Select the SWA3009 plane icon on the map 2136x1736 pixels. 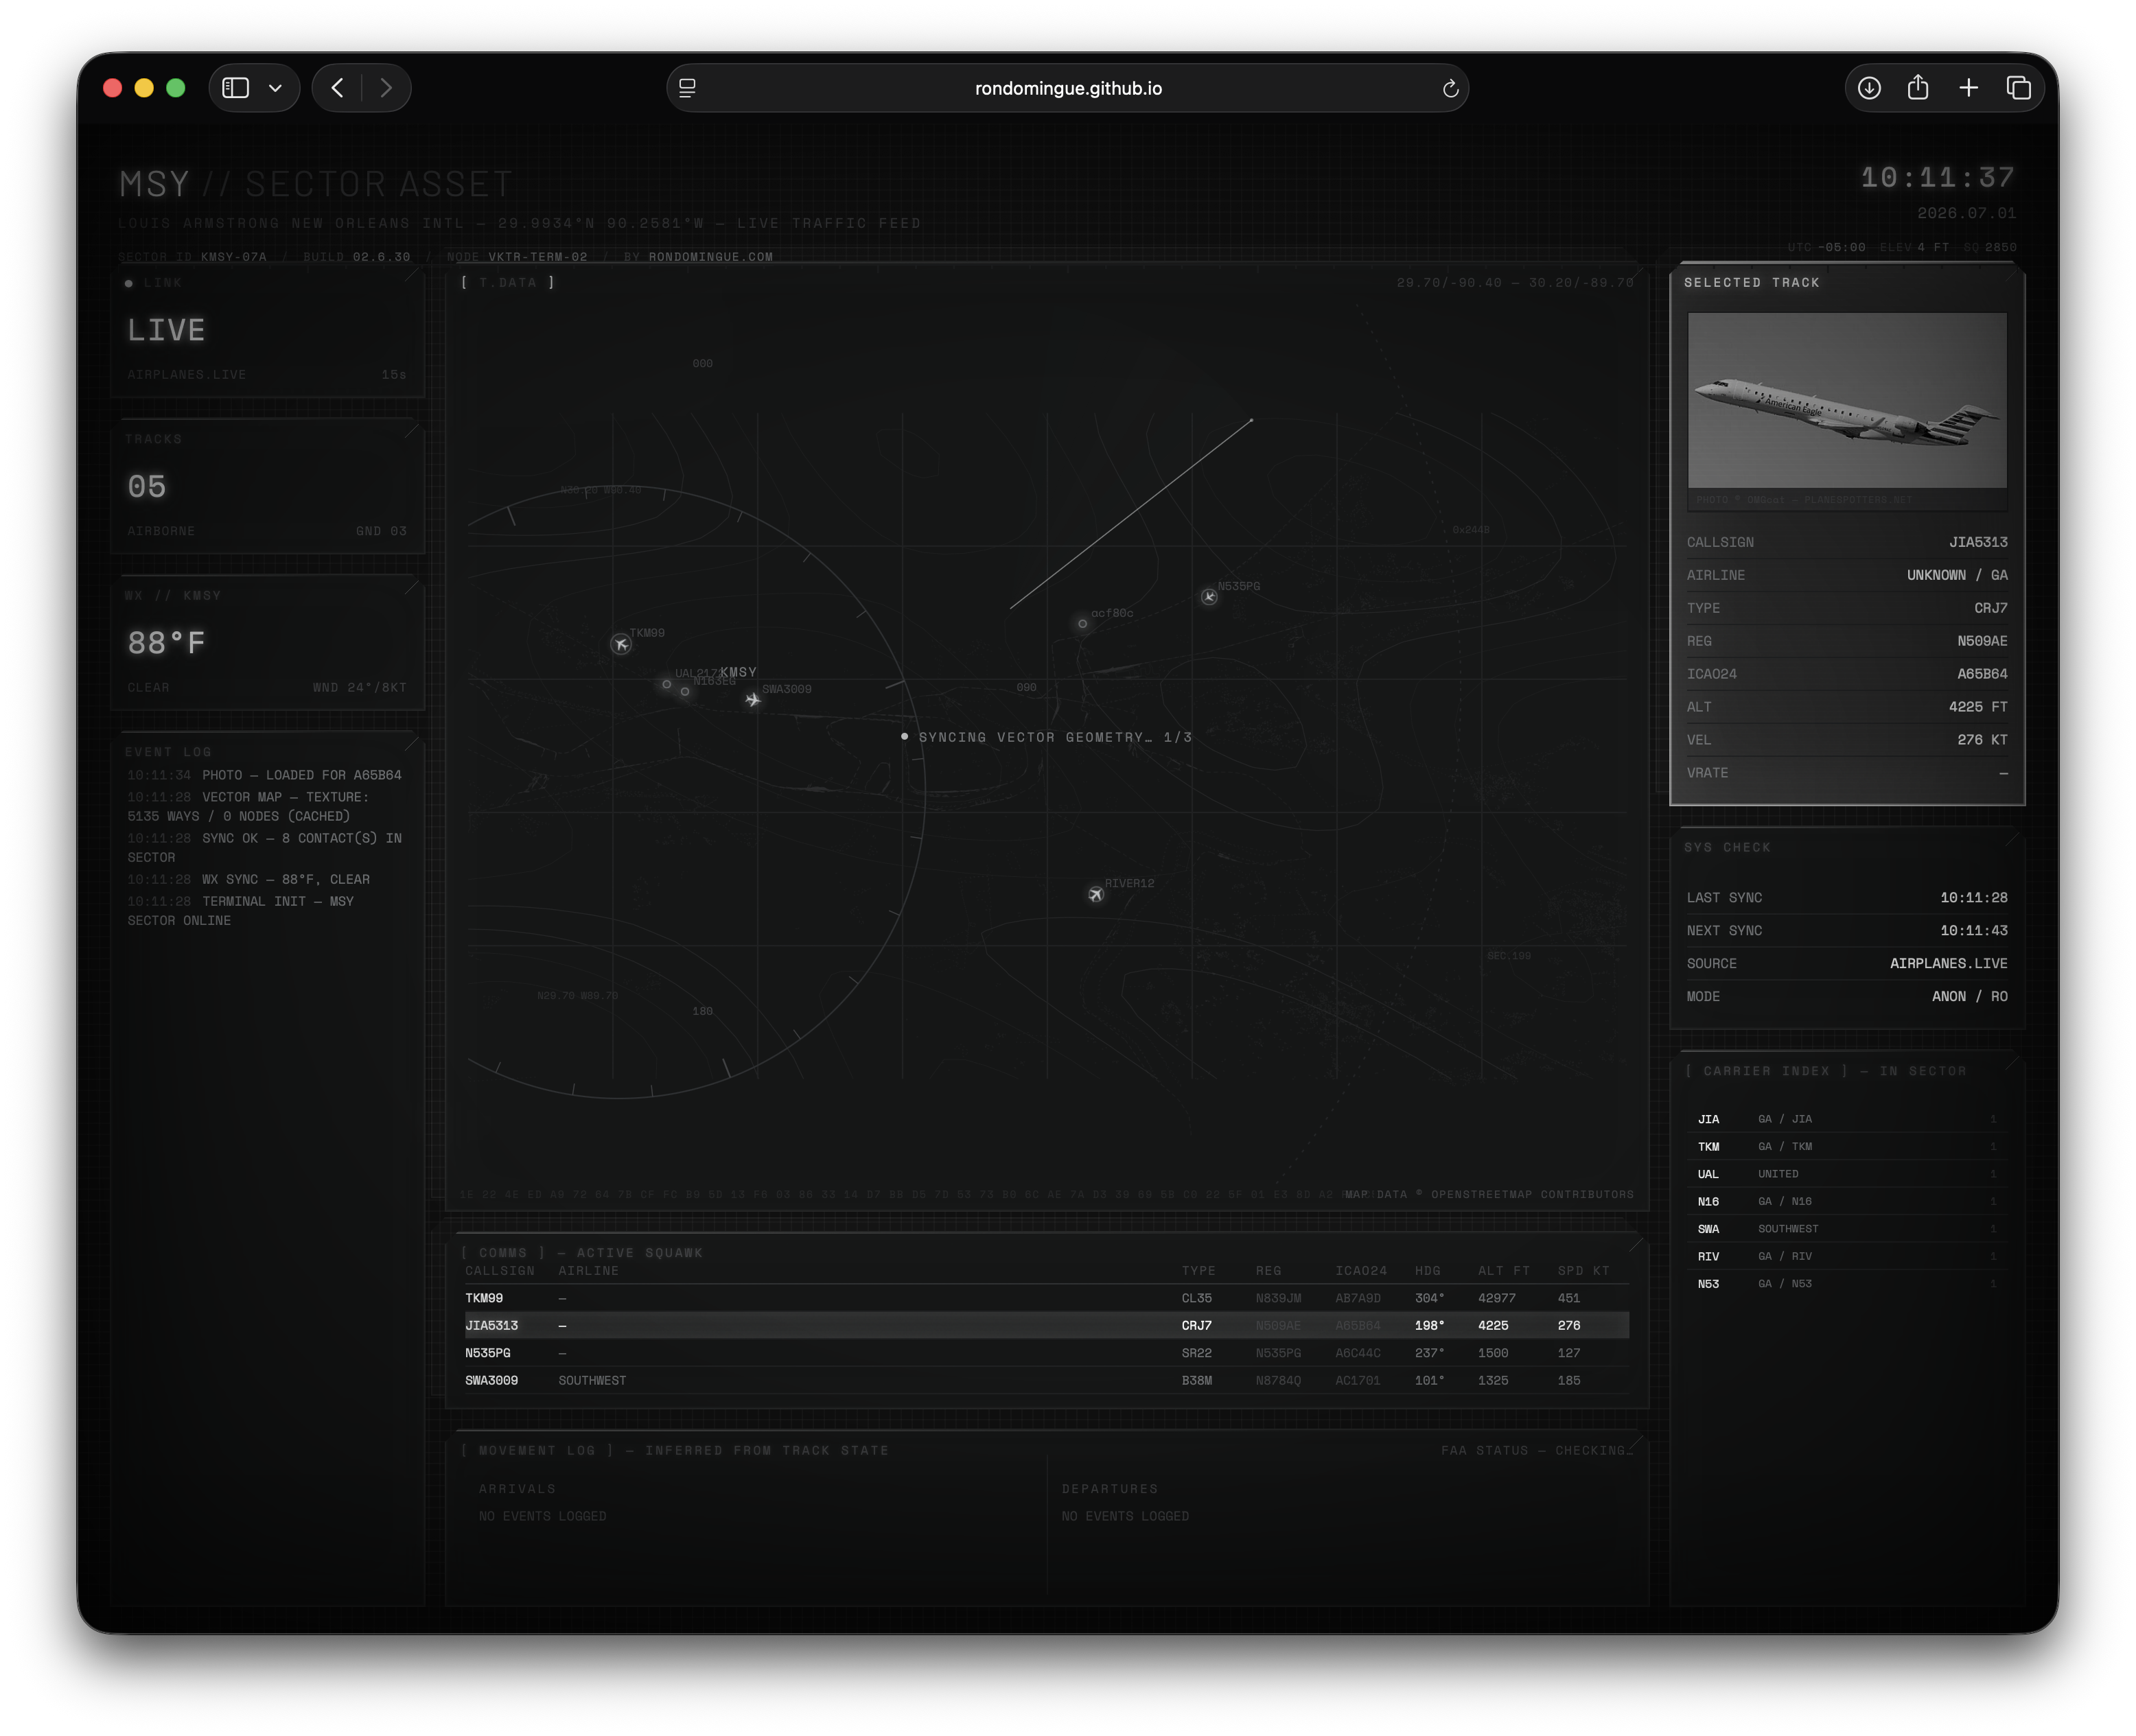[x=752, y=700]
